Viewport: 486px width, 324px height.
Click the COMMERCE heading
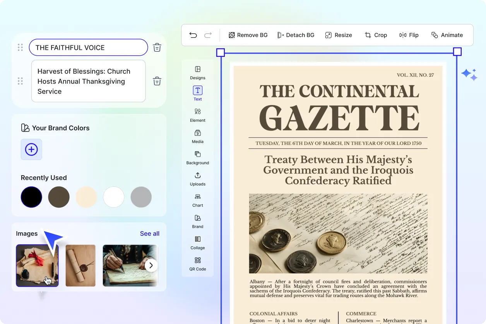[361, 314]
